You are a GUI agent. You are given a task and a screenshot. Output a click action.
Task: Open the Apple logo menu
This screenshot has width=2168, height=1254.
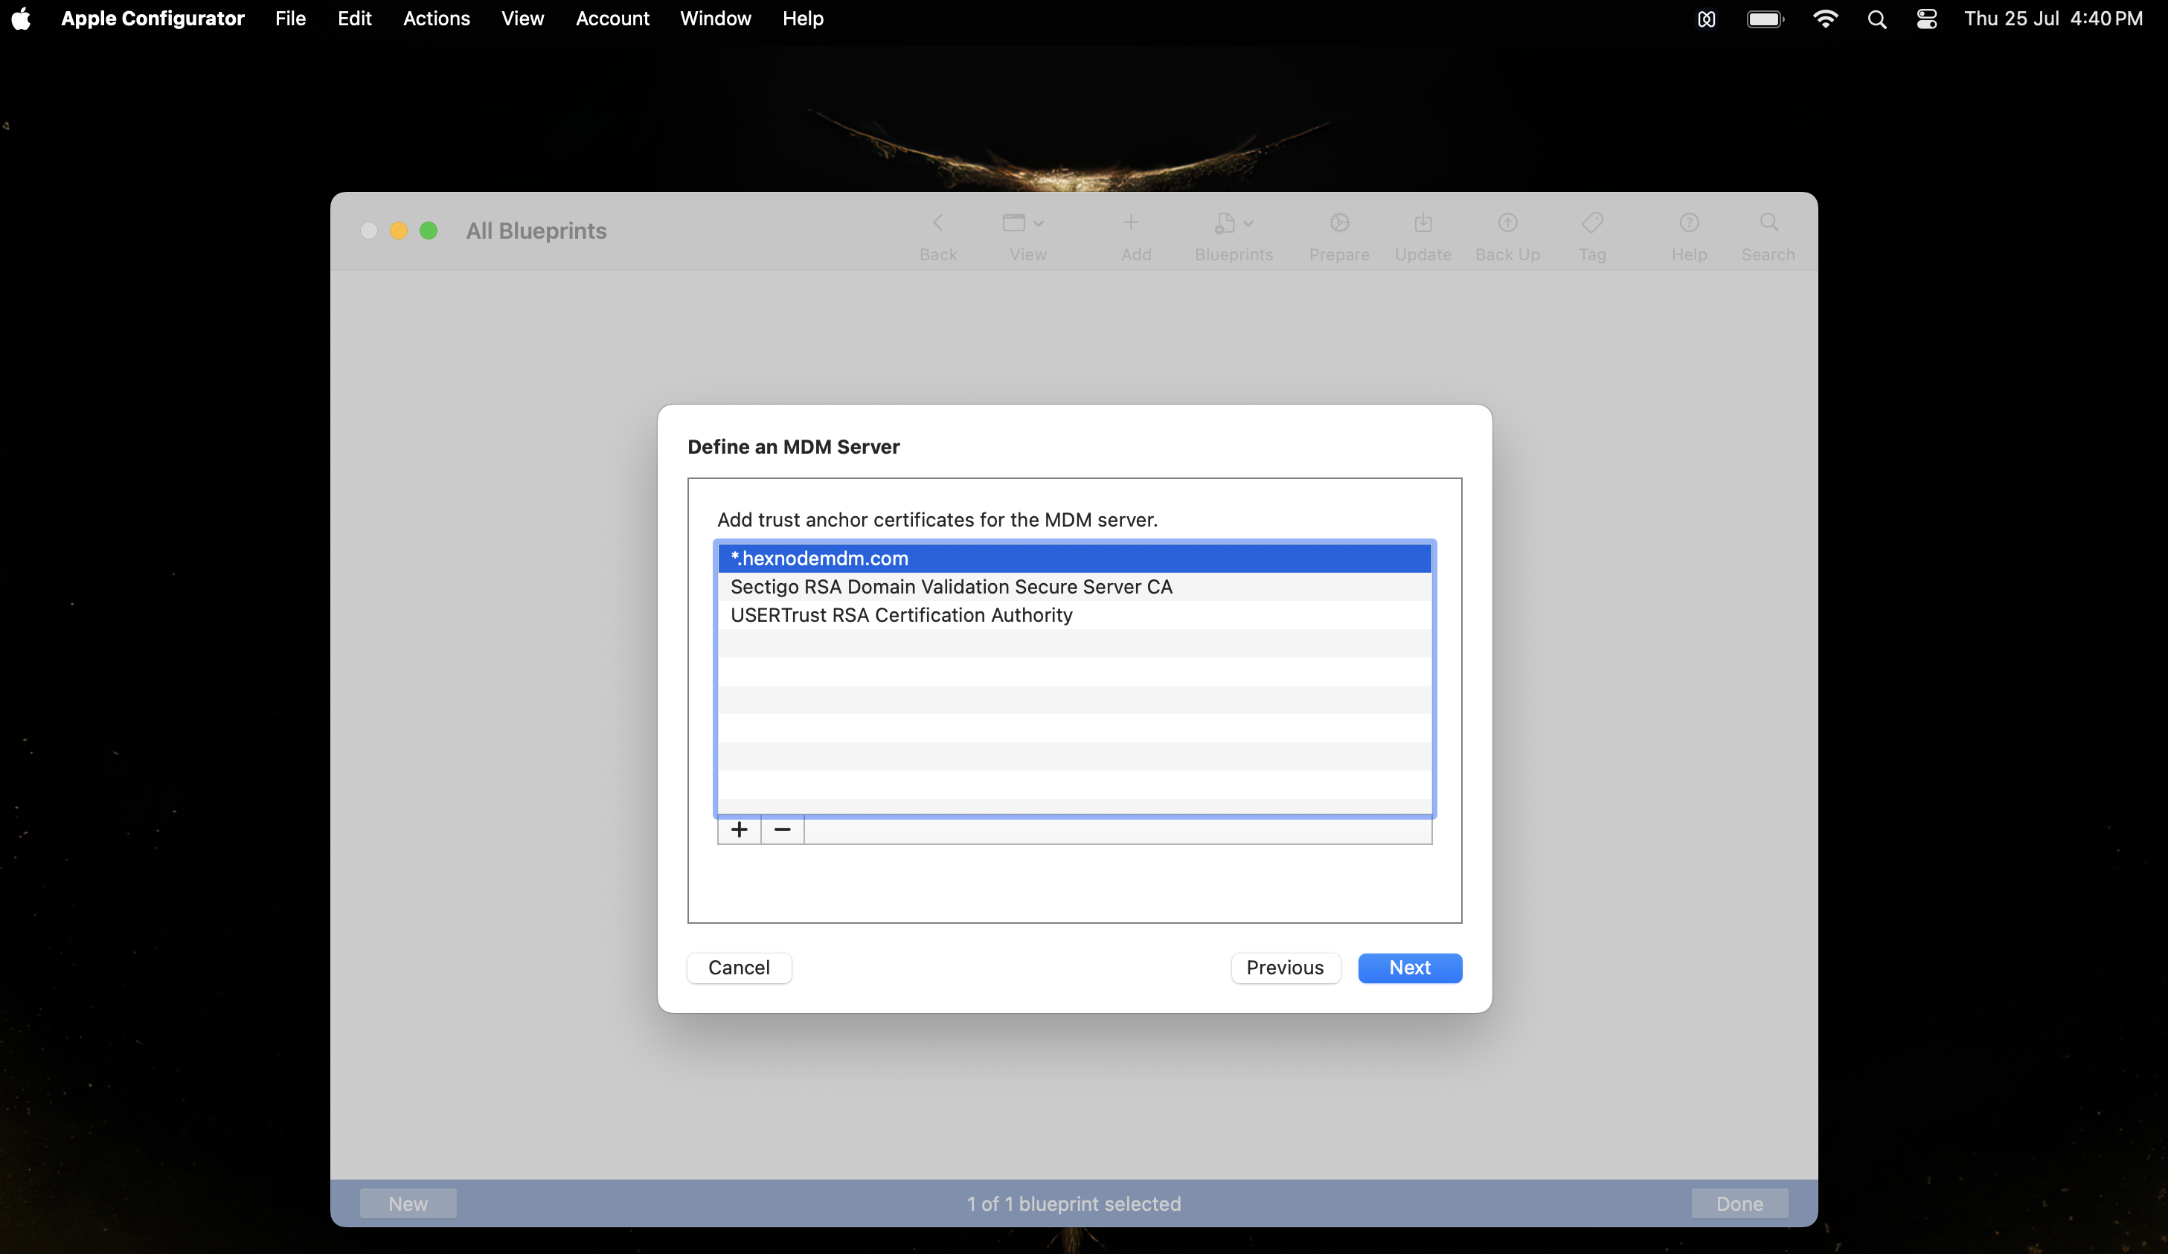[22, 18]
